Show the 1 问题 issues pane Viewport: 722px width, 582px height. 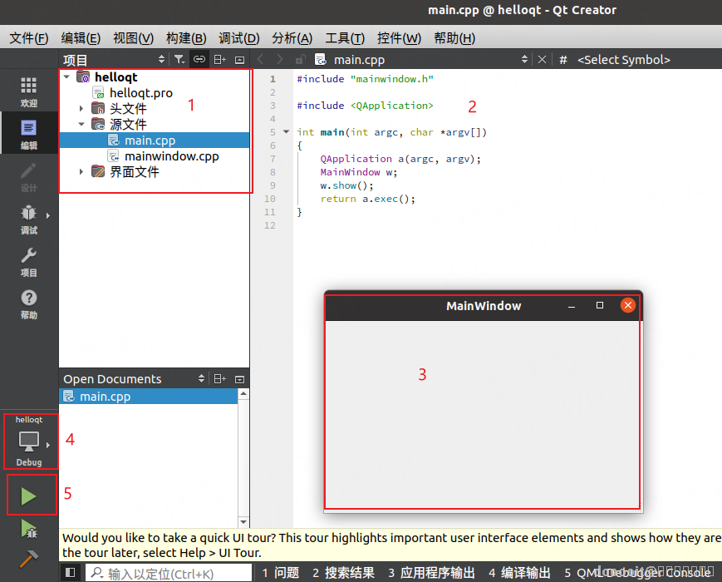tap(281, 573)
